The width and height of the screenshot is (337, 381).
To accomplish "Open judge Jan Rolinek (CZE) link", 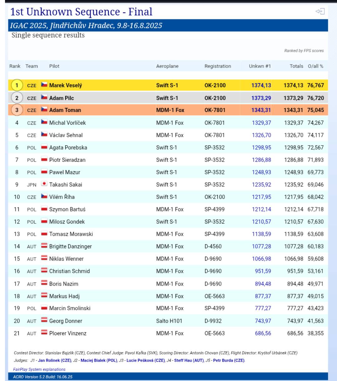I will pos(55,360).
